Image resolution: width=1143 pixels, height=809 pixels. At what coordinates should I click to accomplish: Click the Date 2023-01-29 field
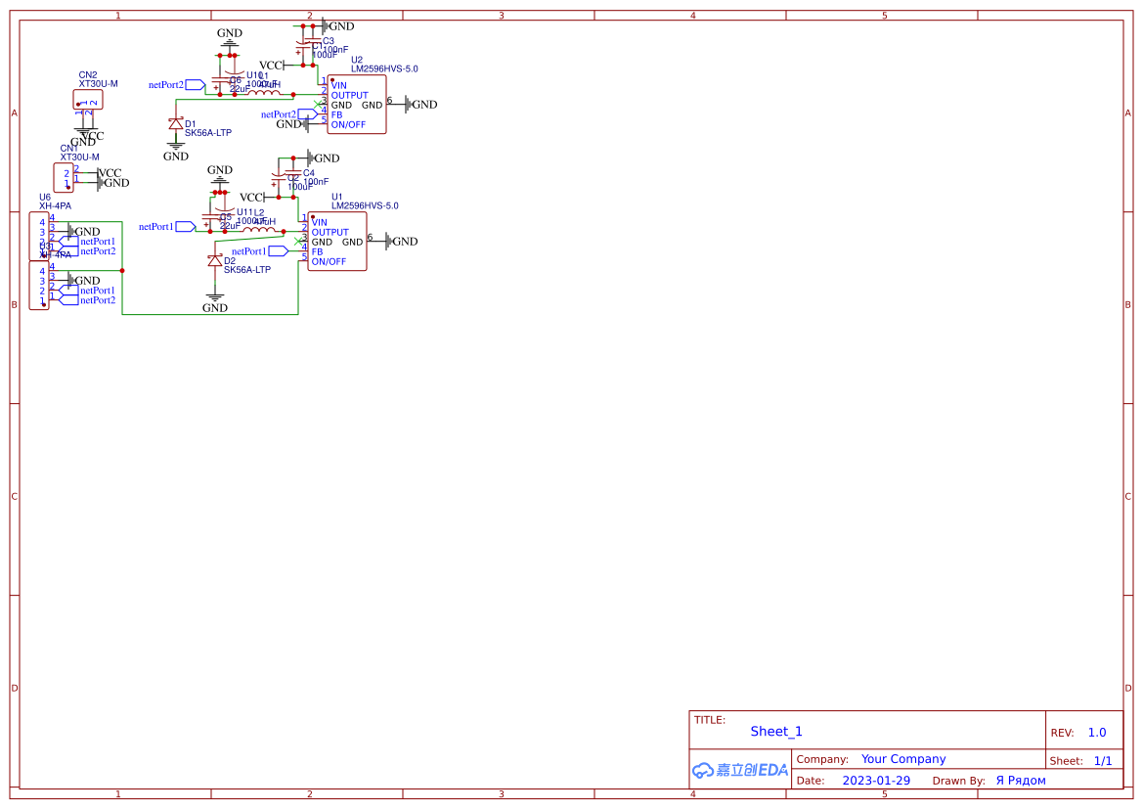coord(877,780)
